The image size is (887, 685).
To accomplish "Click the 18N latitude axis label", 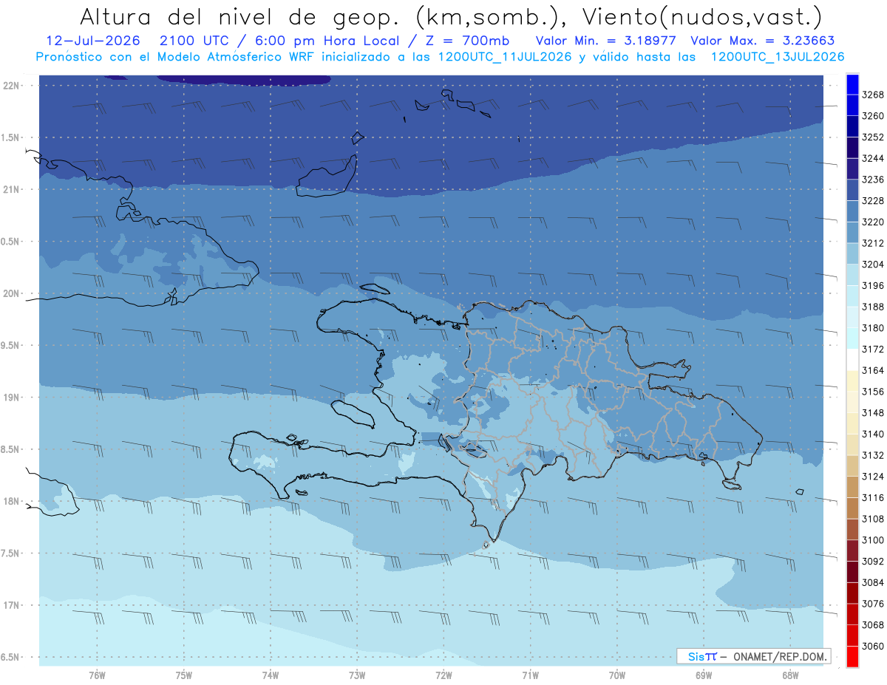I will [x=11, y=501].
